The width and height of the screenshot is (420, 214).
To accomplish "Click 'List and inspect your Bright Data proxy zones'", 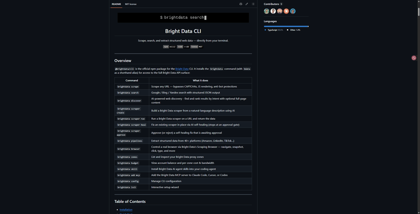I will 178,157.
